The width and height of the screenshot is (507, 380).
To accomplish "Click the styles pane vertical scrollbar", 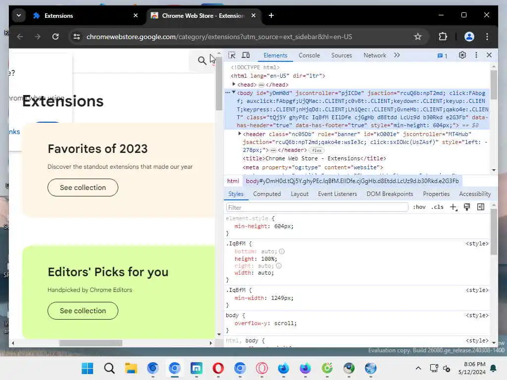I will [x=494, y=232].
